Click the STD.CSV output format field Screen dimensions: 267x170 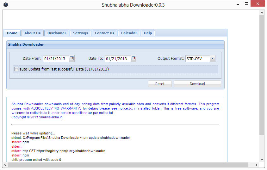click(x=197, y=59)
